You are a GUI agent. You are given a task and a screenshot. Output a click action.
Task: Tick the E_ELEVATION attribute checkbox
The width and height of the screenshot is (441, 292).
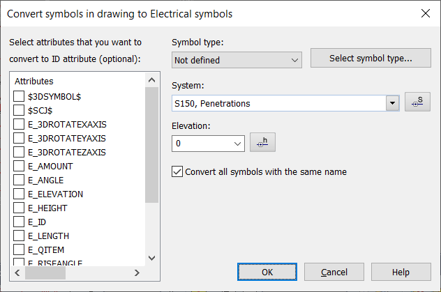(x=20, y=194)
